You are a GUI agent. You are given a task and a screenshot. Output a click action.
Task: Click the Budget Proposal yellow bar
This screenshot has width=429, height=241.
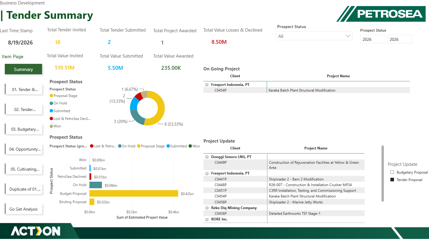pos(134,194)
